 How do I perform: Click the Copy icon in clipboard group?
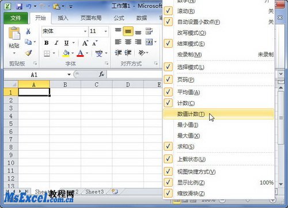click(28, 42)
